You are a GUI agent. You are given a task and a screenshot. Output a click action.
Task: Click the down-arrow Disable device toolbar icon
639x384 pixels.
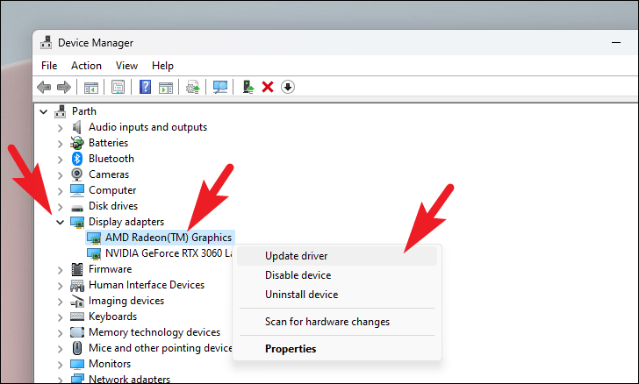[288, 87]
